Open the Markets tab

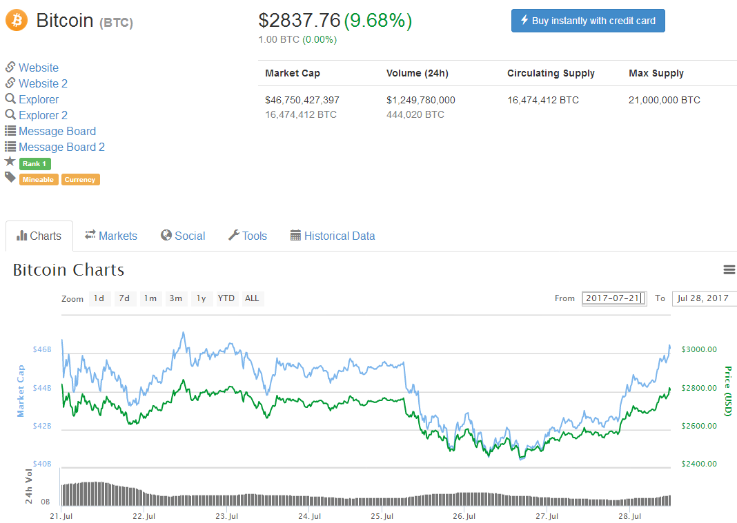click(x=111, y=236)
